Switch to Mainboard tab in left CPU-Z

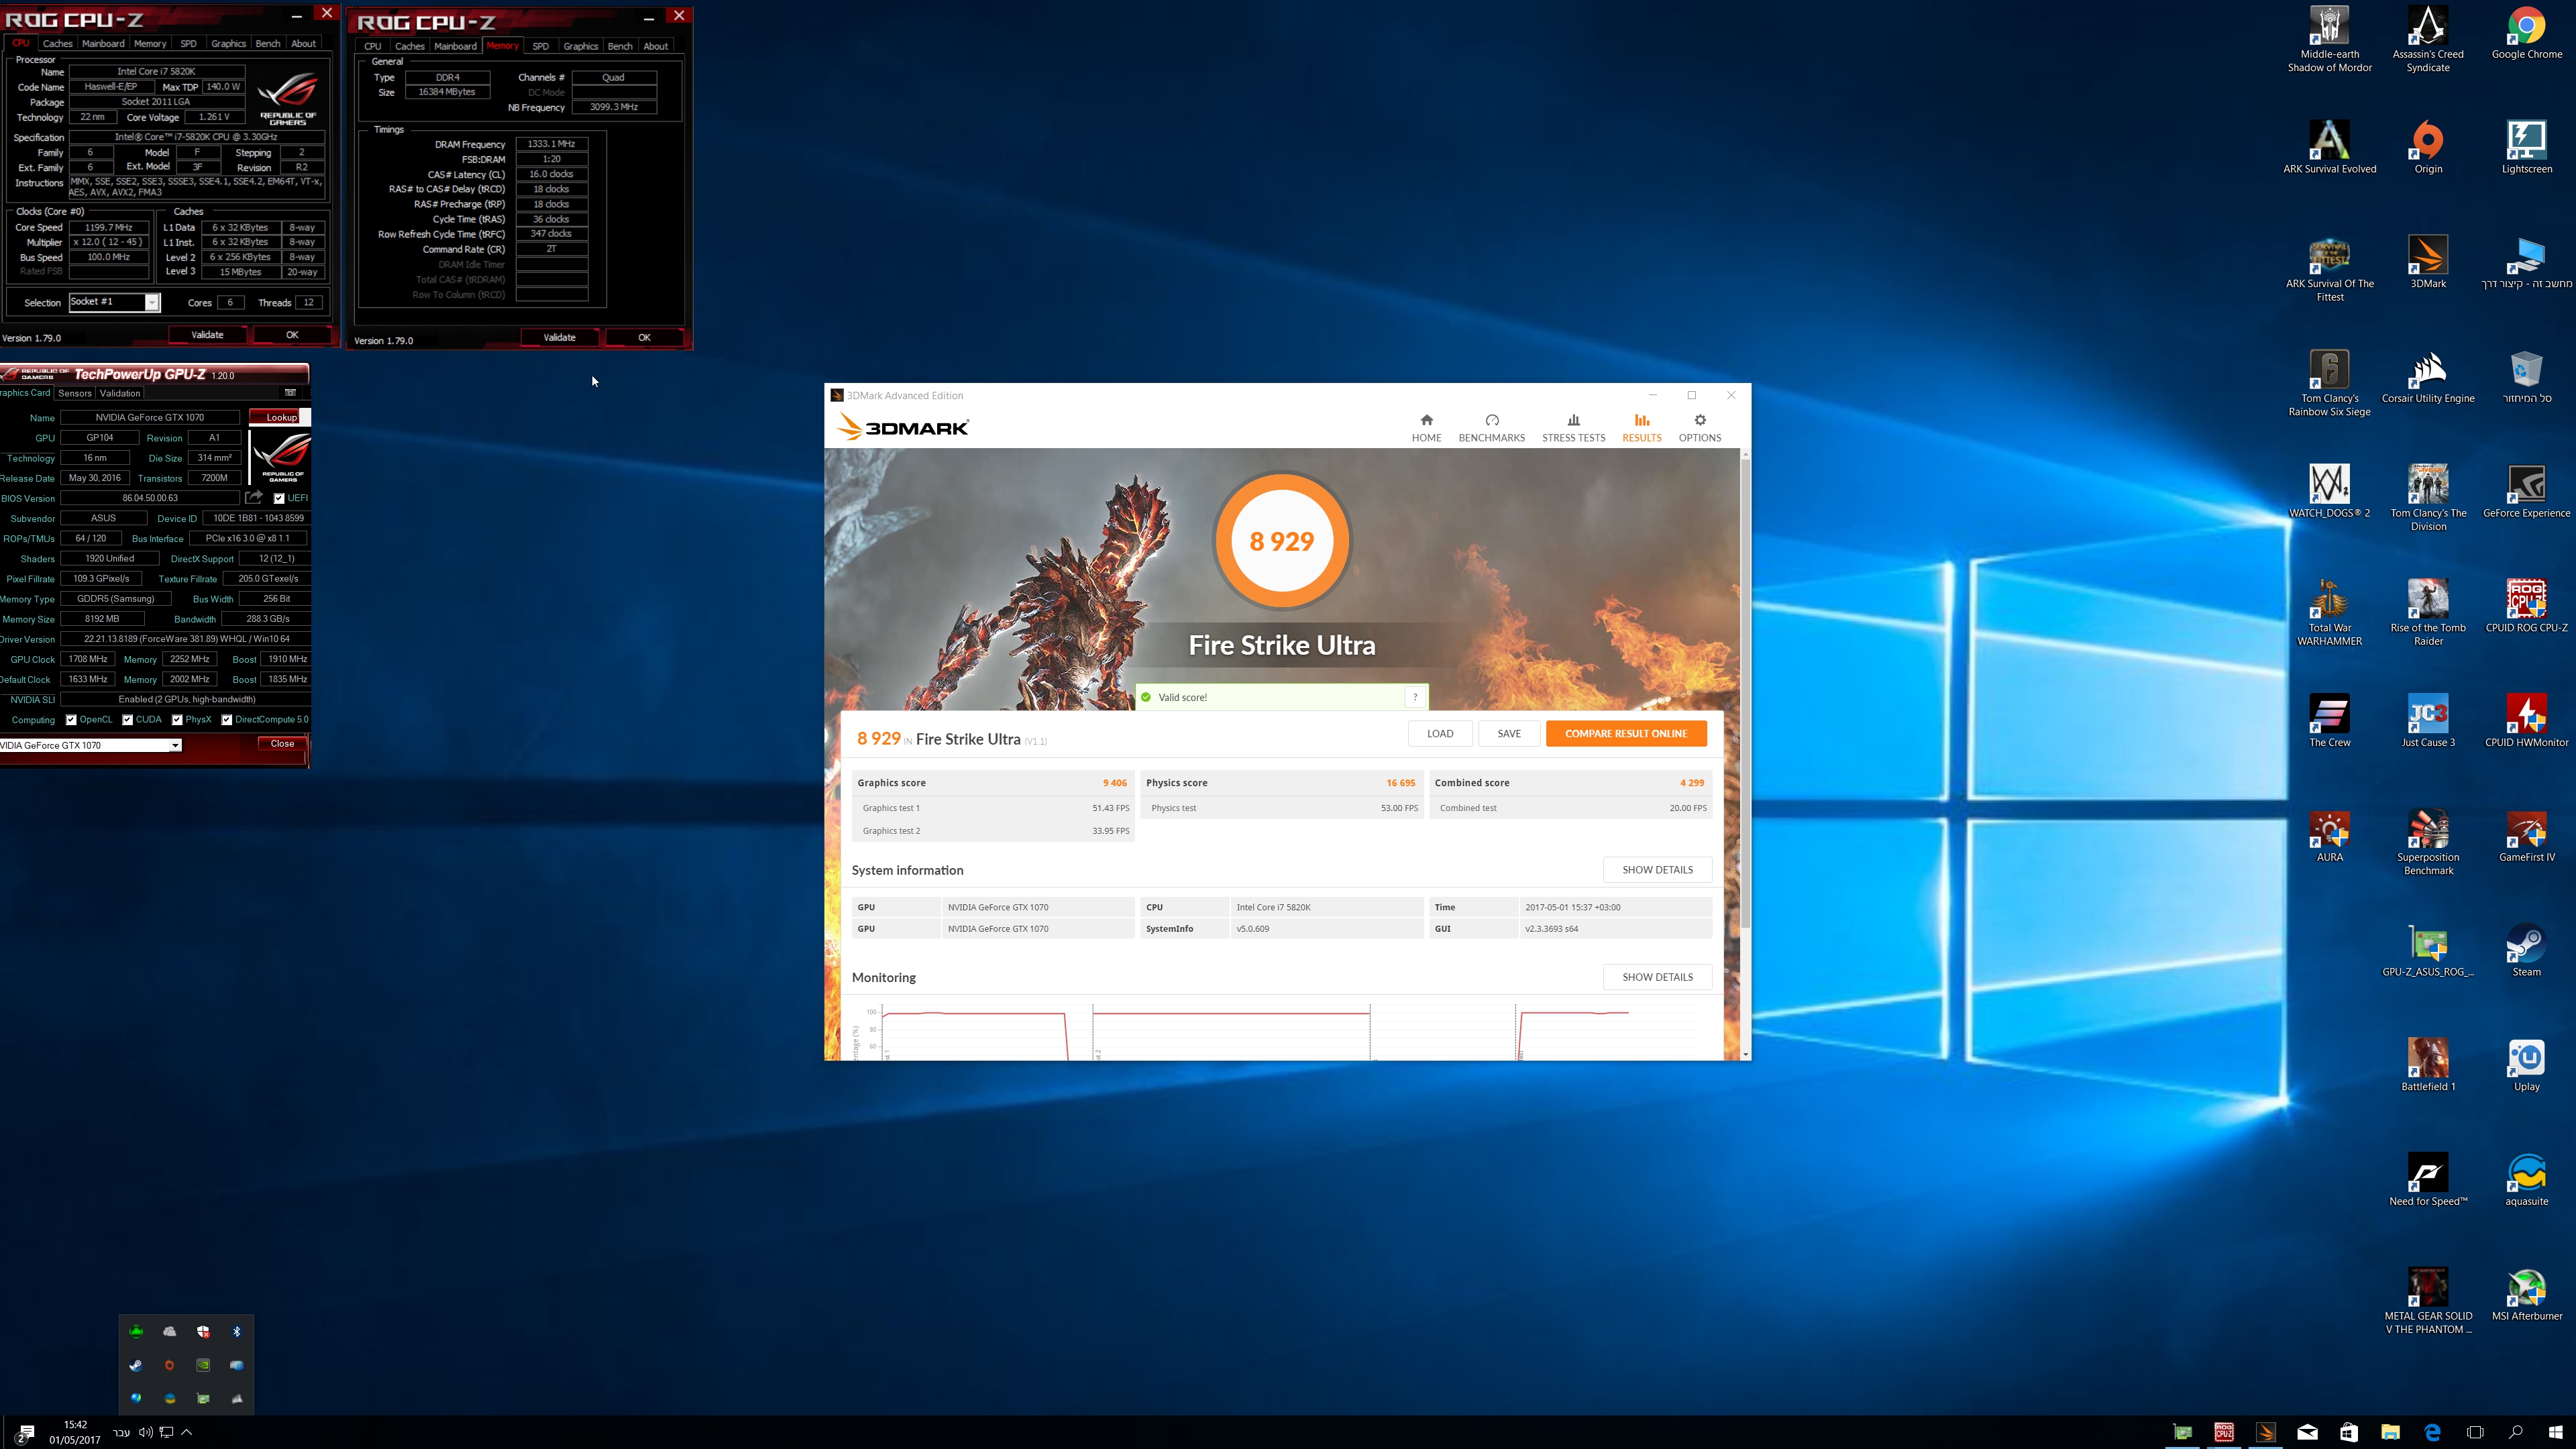[x=103, y=43]
